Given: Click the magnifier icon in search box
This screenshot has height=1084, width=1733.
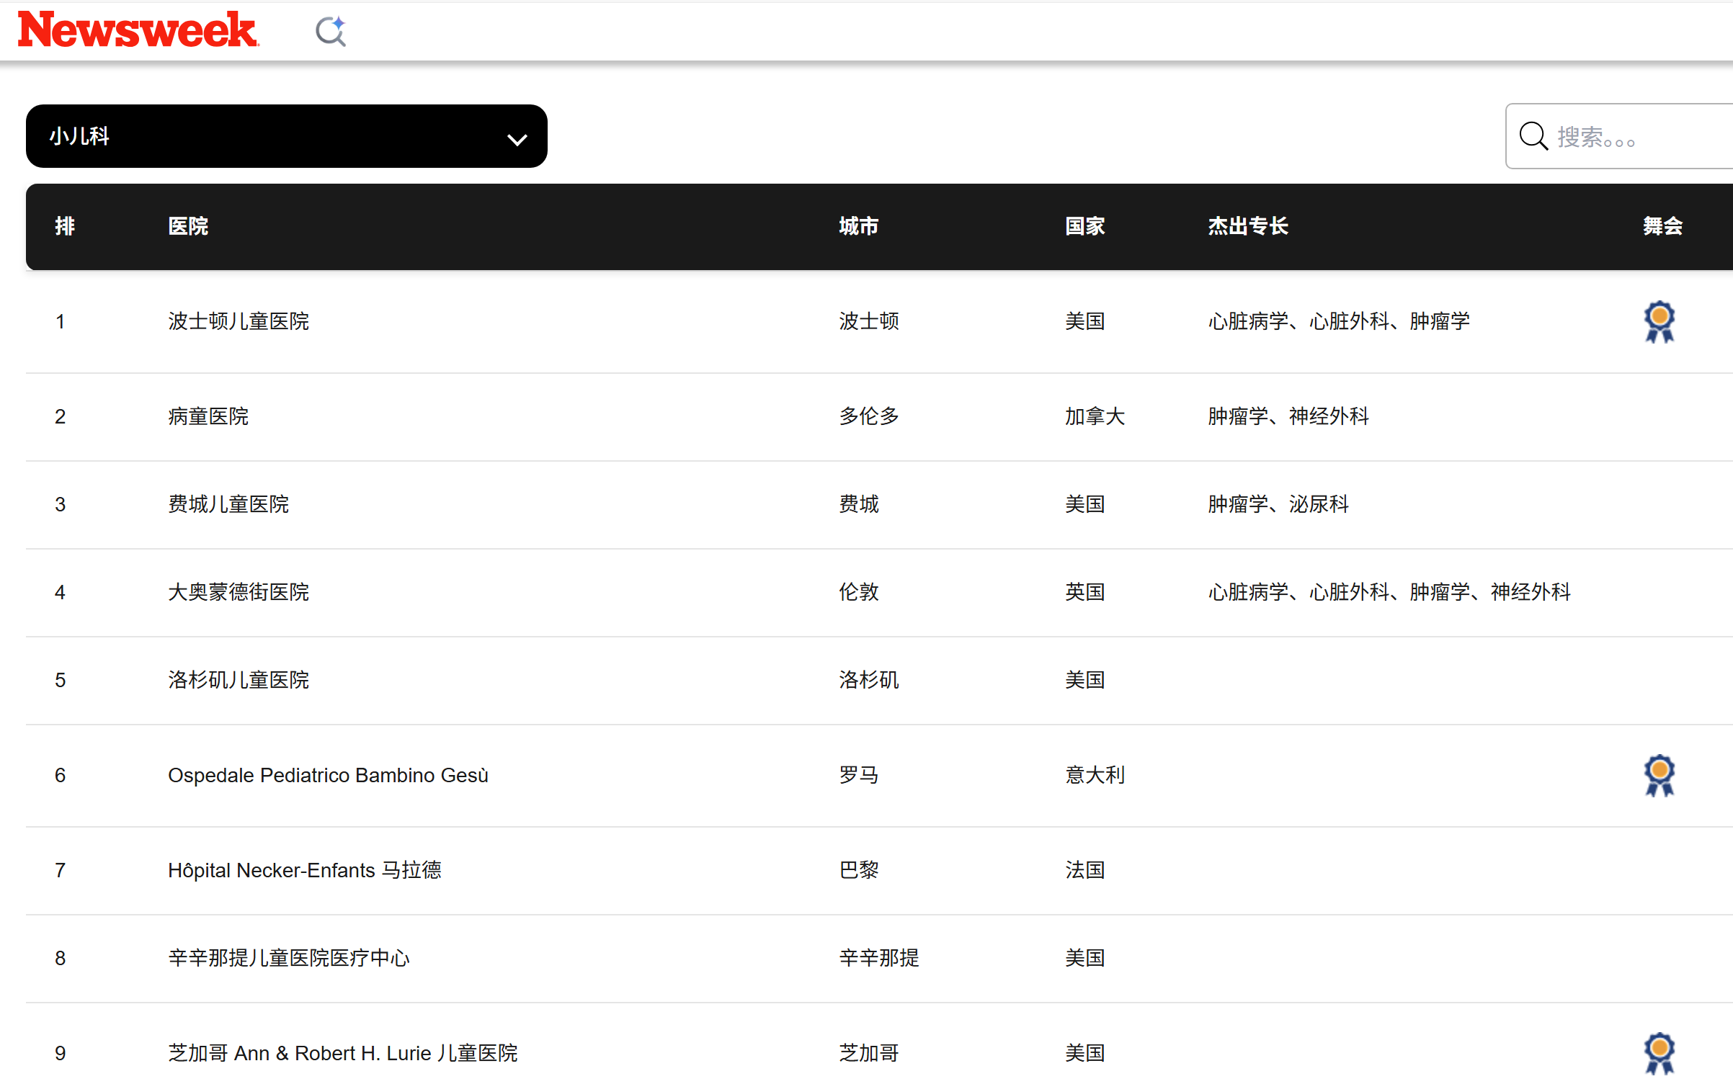Looking at the screenshot, I should pos(1533,136).
